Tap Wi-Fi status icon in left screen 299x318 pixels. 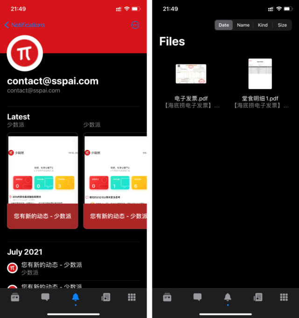click(127, 9)
